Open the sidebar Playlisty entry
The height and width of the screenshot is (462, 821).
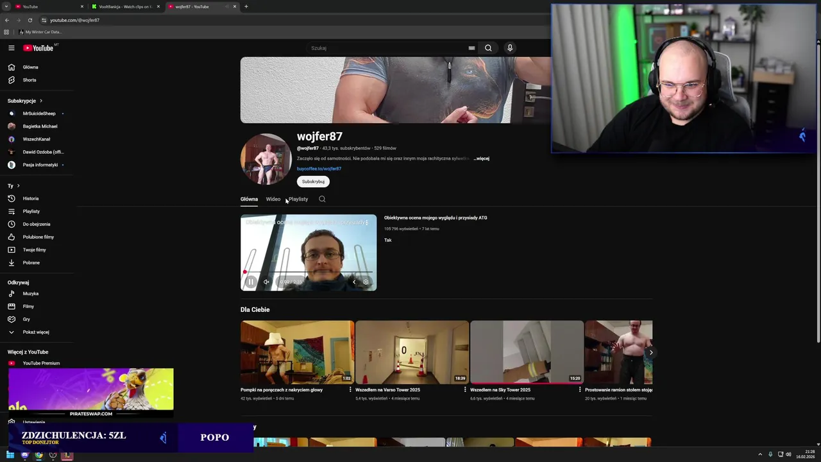[38, 211]
